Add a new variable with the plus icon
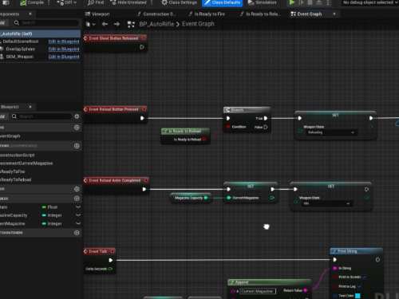399x299 pixels. click(x=77, y=199)
